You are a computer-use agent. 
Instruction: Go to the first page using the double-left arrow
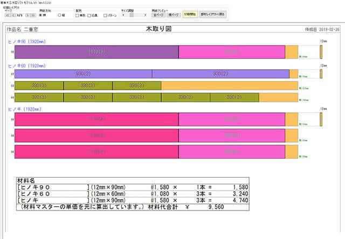pos(7,15)
